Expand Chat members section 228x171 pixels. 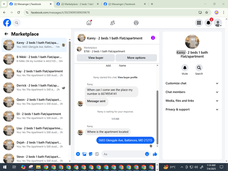(x=192, y=92)
